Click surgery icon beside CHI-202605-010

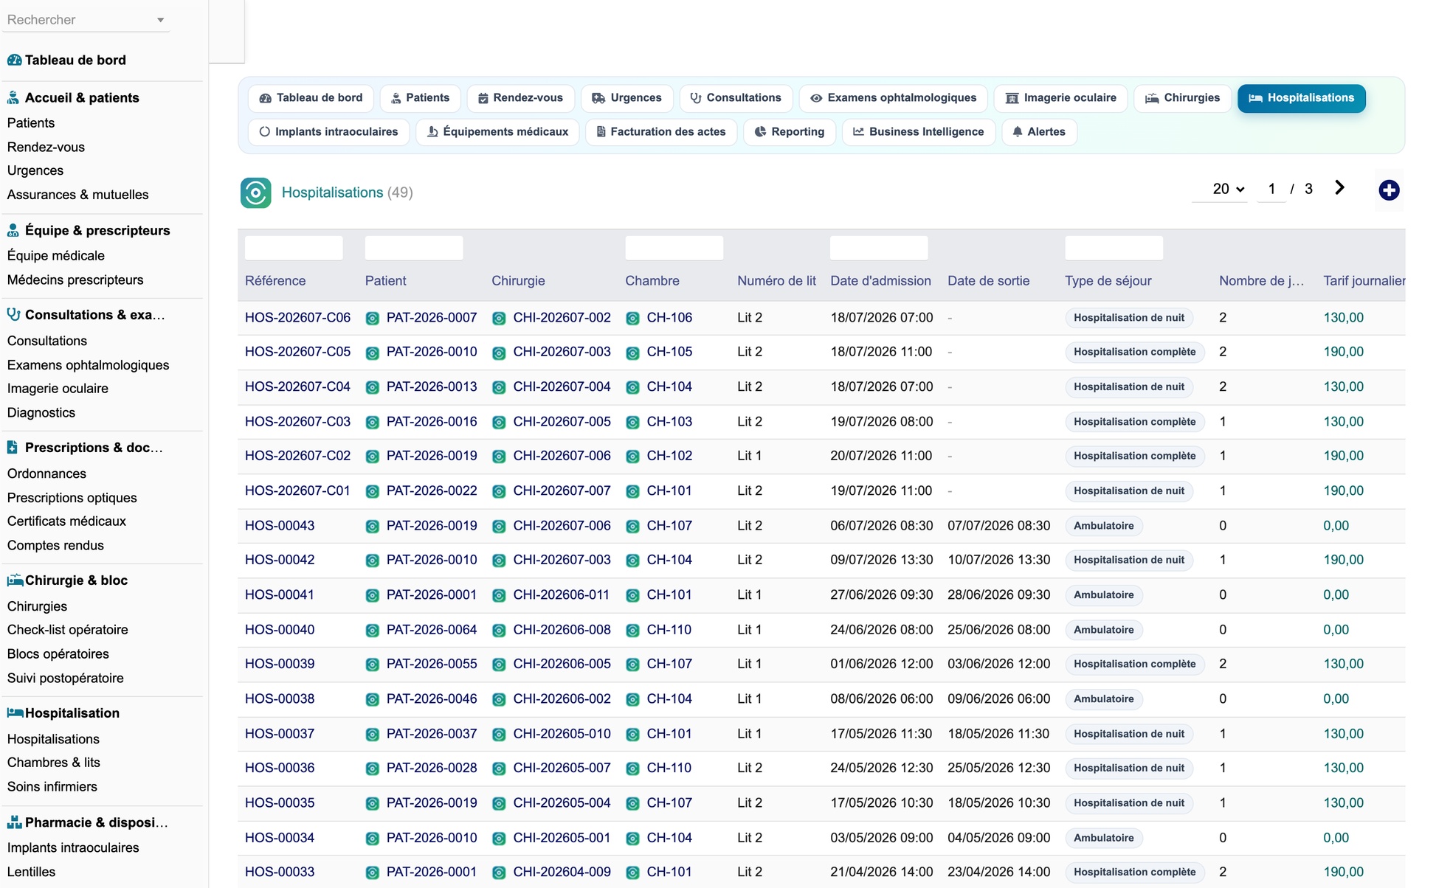(499, 735)
